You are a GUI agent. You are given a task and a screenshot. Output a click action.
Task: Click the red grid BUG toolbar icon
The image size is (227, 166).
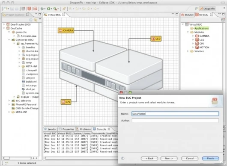pos(29,9)
